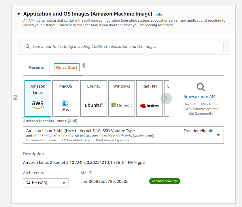Switch to the Recents tab
Screen dimensions: 242x207
(x=36, y=67)
